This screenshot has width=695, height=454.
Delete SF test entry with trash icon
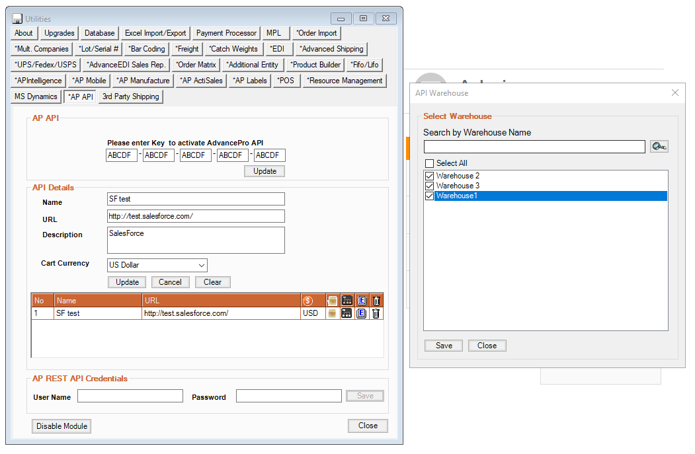(x=376, y=313)
